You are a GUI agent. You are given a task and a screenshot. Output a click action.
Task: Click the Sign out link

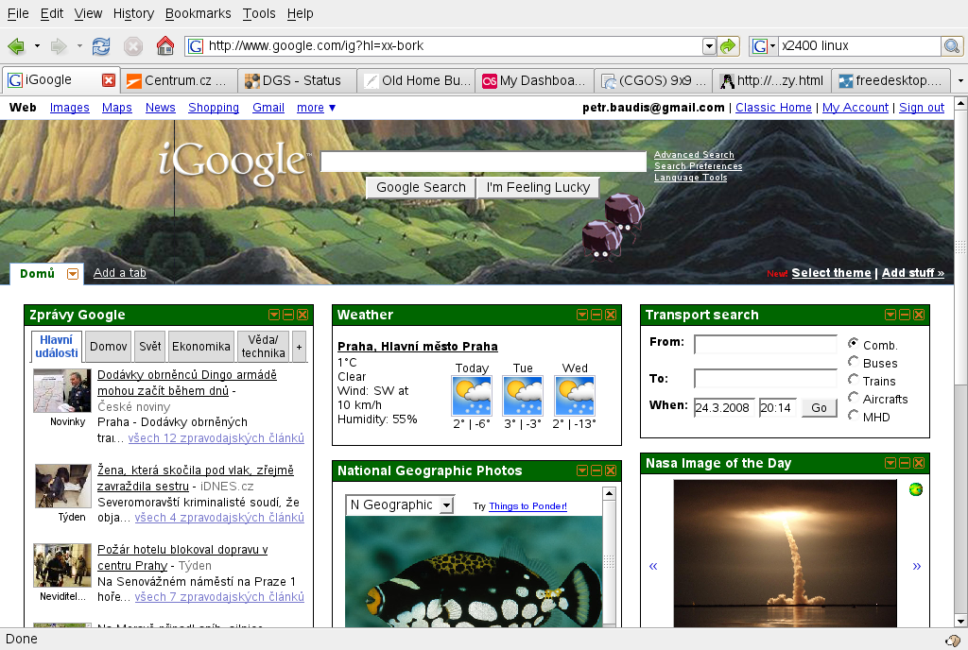922,108
